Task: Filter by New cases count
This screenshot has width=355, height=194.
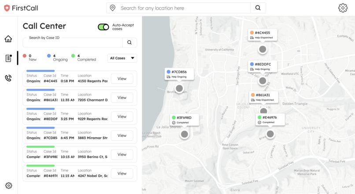Action: [30, 58]
